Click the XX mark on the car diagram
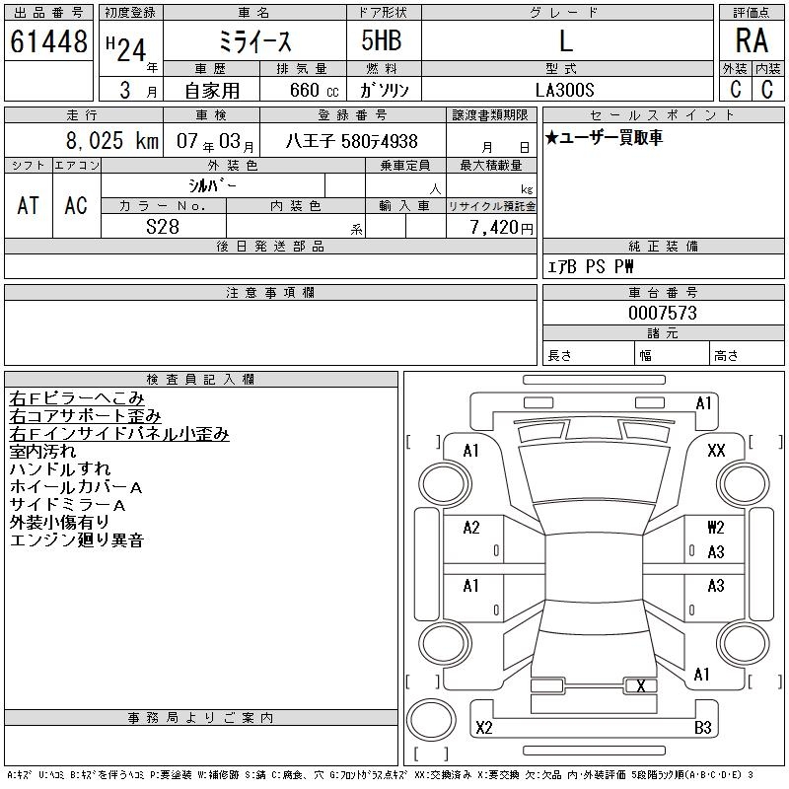Viewport: 789px width, 789px height. click(x=716, y=450)
